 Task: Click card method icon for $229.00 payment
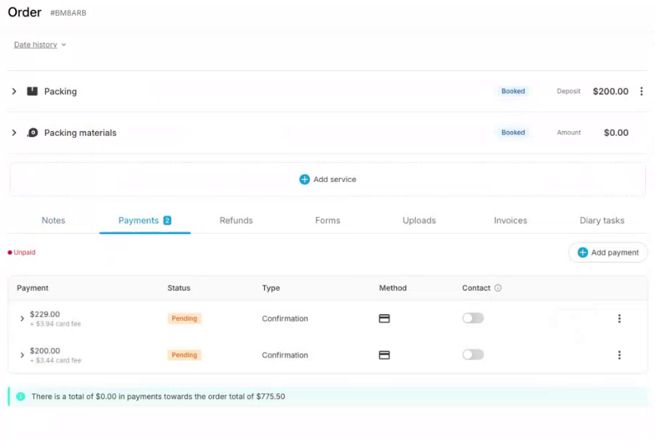point(384,319)
